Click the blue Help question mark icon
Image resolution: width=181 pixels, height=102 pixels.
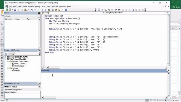tap(66, 10)
